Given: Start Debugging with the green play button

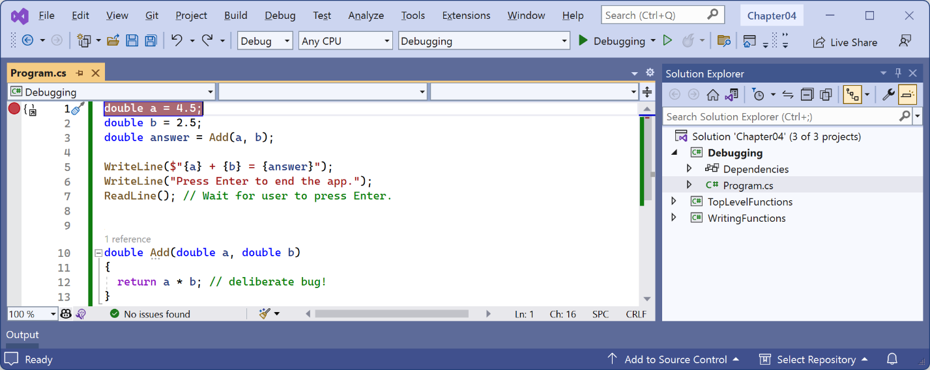Looking at the screenshot, I should 583,40.
